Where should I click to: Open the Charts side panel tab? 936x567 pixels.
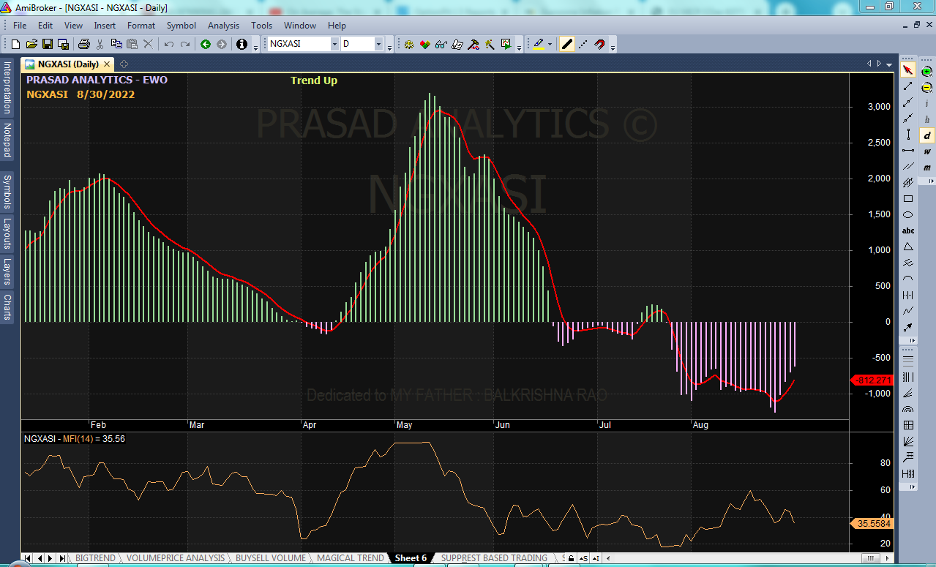pos(7,307)
